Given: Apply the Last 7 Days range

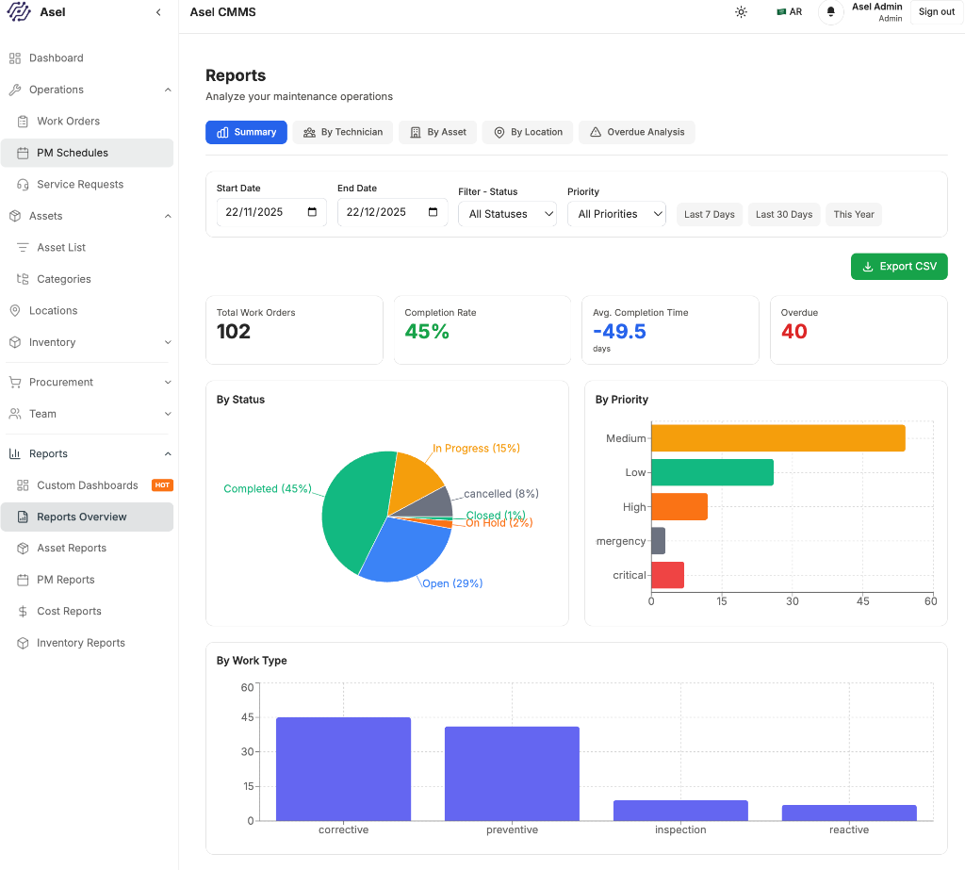Looking at the screenshot, I should point(709,214).
